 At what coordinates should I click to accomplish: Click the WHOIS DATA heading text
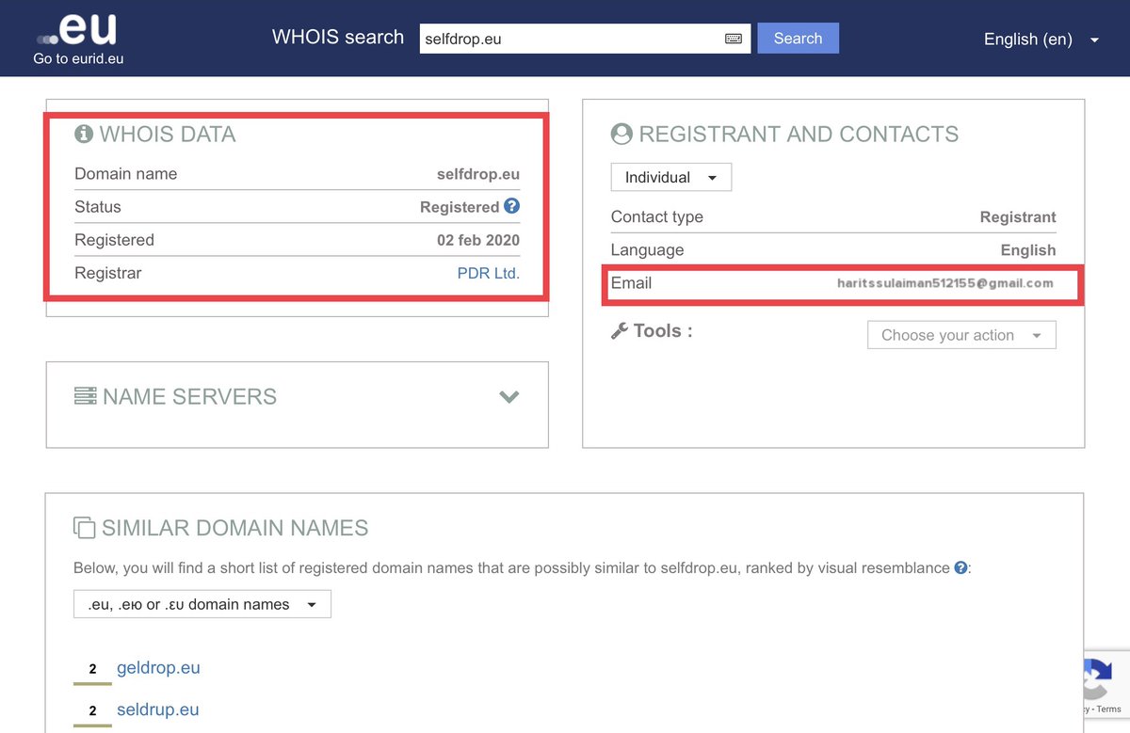(168, 135)
